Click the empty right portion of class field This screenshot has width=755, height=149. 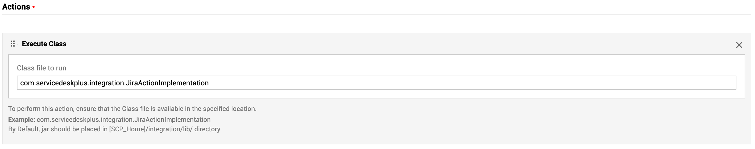coord(527,83)
